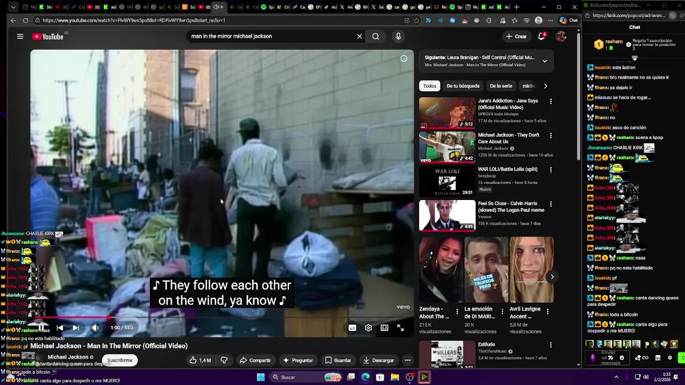685x385 pixels.
Task: Show video info card icon
Action: (404, 58)
